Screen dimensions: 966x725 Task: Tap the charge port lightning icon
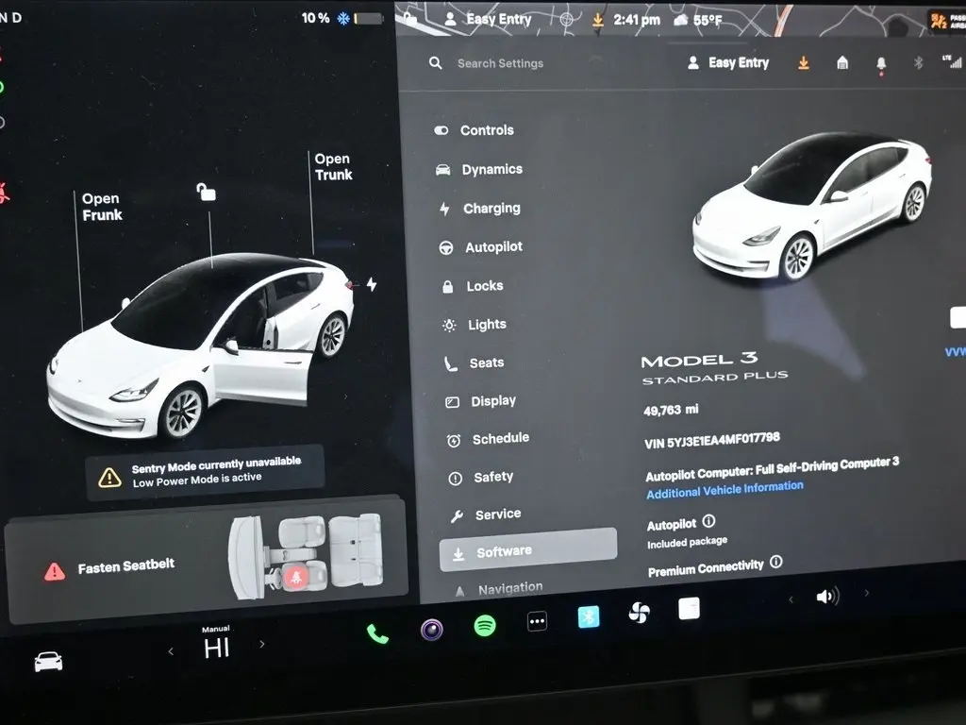(x=372, y=284)
